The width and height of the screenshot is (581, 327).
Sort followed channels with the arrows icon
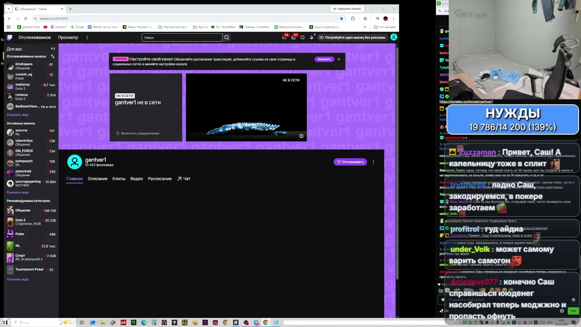click(x=53, y=56)
